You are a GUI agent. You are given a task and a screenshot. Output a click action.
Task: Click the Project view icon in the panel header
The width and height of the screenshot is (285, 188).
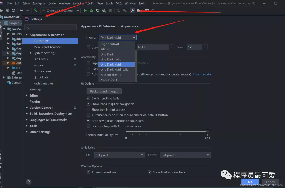6,23
